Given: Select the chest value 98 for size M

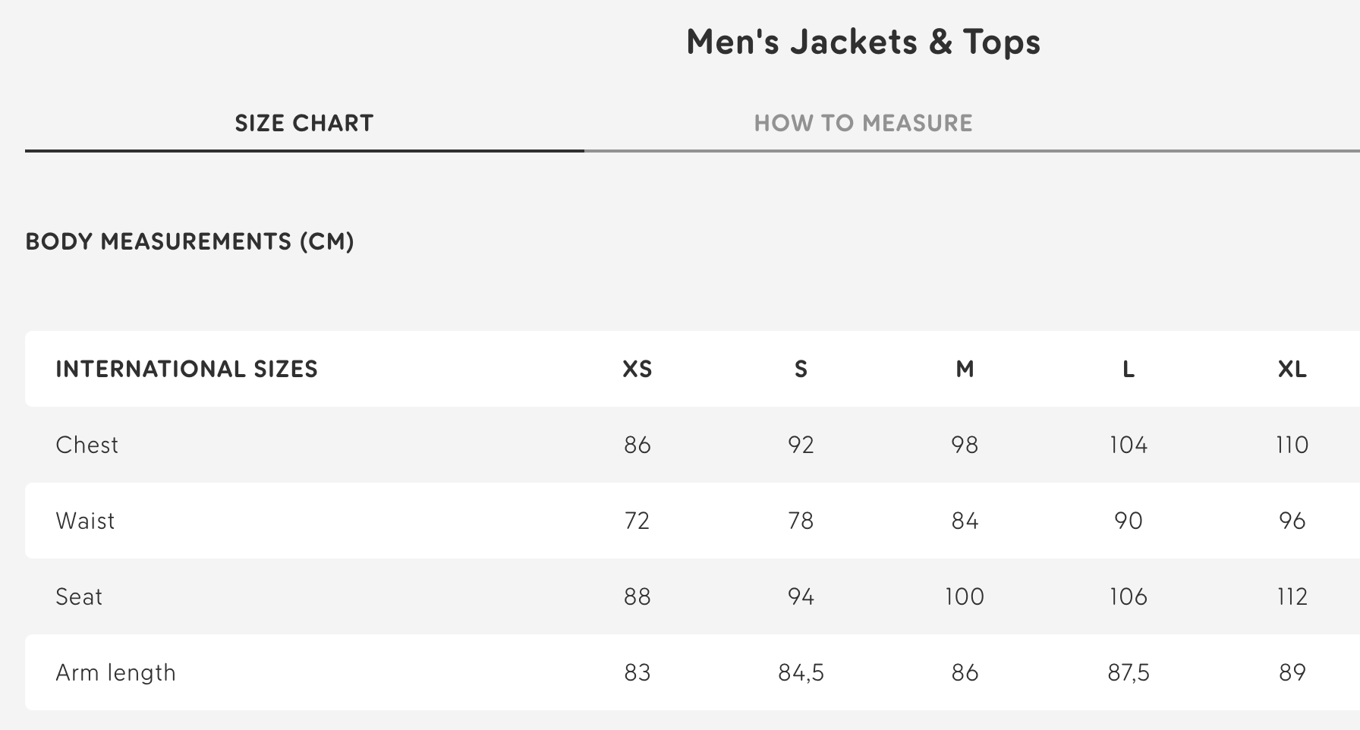Looking at the screenshot, I should pyautogui.click(x=965, y=445).
